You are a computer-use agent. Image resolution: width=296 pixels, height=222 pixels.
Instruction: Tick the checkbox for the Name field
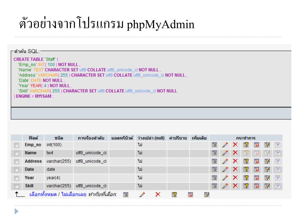pyautogui.click(x=16, y=153)
